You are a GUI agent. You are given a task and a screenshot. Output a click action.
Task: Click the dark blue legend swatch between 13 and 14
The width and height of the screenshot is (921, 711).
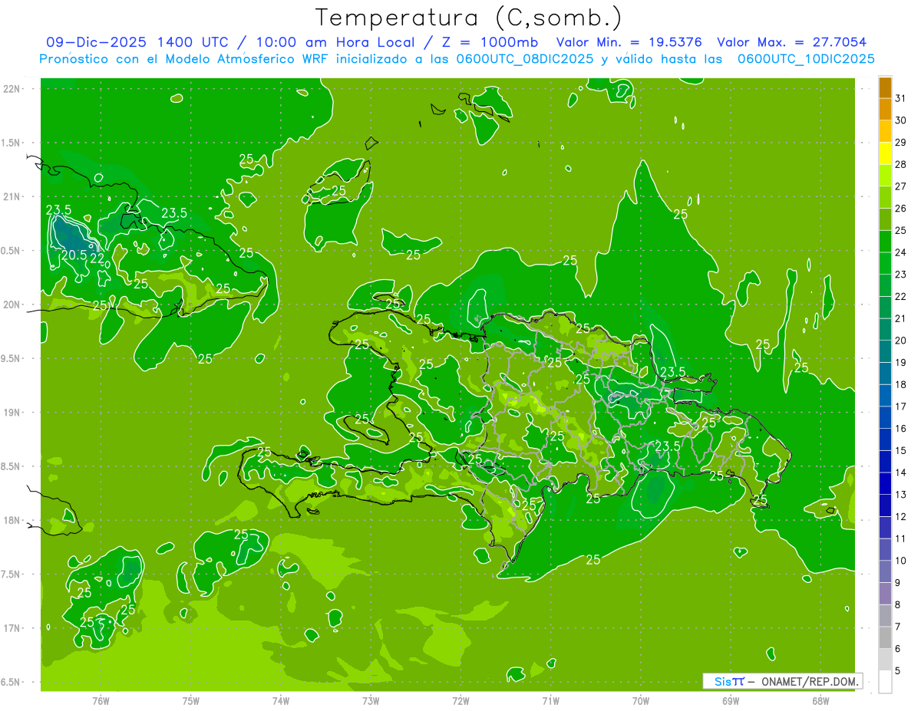click(x=885, y=484)
